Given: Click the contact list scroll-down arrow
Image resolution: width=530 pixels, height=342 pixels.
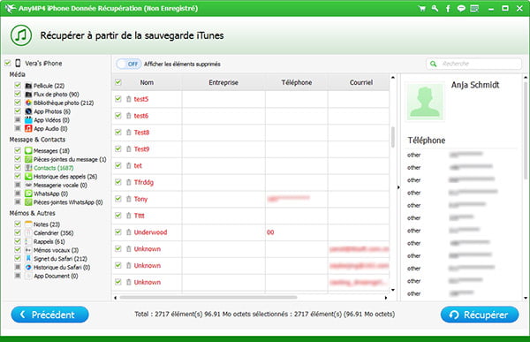Looking at the screenshot, I should point(393,290).
